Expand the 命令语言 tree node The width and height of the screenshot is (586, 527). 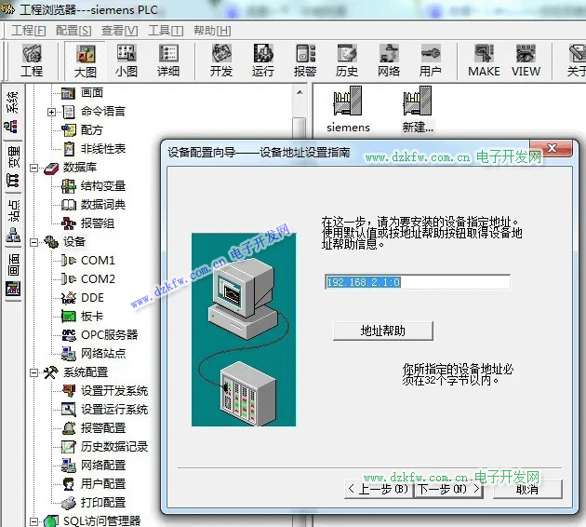[51, 112]
